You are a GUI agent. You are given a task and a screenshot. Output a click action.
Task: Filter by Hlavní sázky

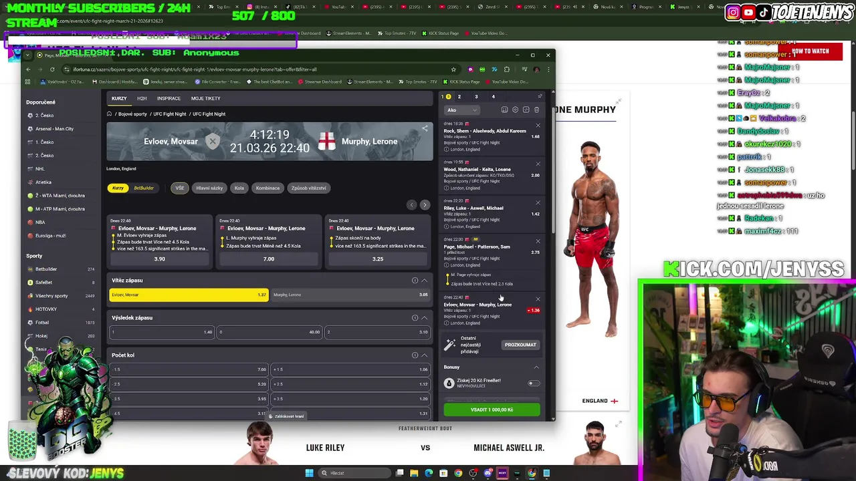209,188
